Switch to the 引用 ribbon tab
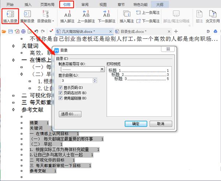The image size is (221, 181). point(67,4)
